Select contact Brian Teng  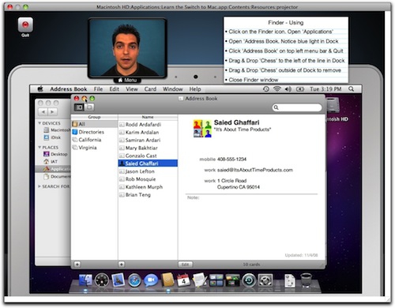(148, 195)
